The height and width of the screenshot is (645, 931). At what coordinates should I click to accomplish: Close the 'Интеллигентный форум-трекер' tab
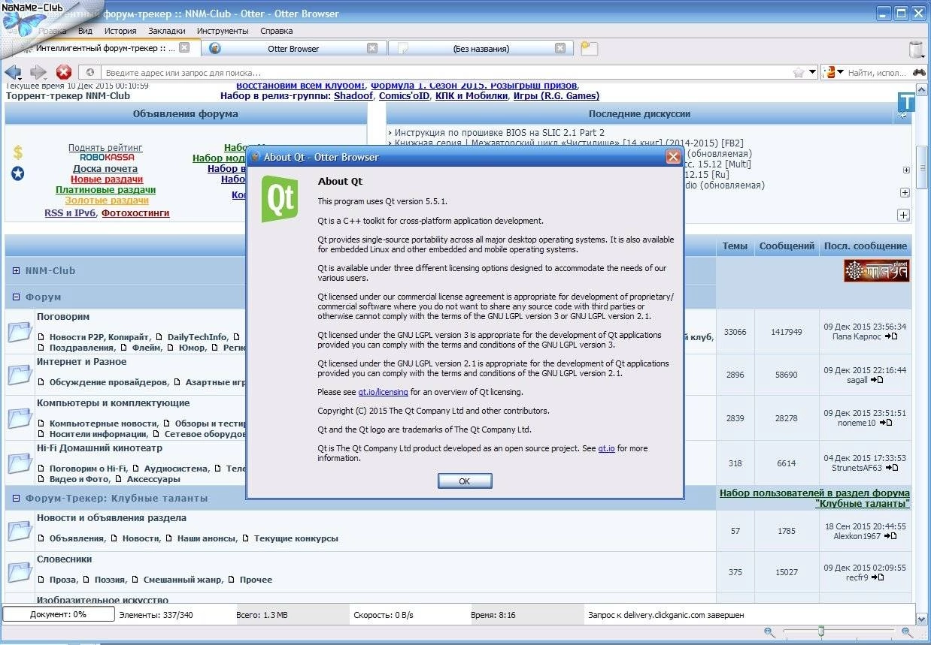pyautogui.click(x=184, y=48)
